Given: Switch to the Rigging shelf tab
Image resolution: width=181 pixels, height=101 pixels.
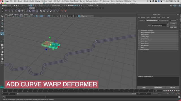Looking at the screenshot, I should point(32,8).
